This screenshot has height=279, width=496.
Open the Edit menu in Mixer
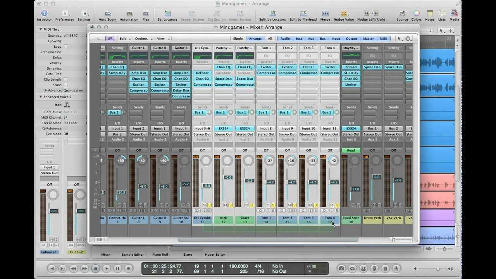(x=125, y=39)
